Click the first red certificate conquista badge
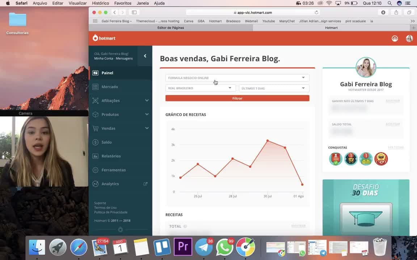 click(x=336, y=159)
